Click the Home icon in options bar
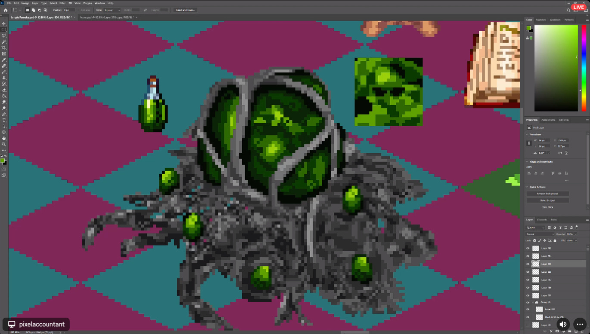Screen dimensions: 590x334 (6, 10)
